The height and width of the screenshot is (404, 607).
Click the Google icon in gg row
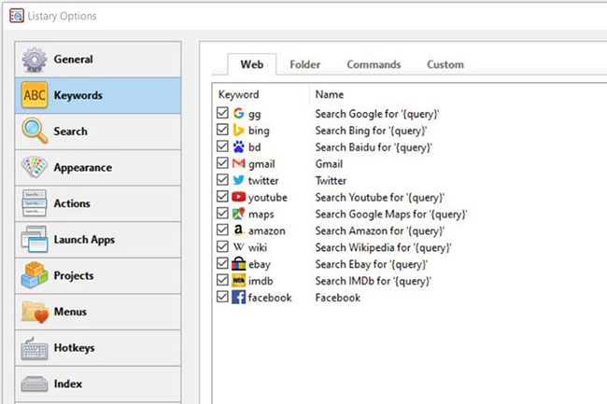[238, 113]
